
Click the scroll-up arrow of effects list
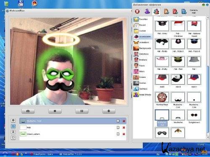click(208, 18)
